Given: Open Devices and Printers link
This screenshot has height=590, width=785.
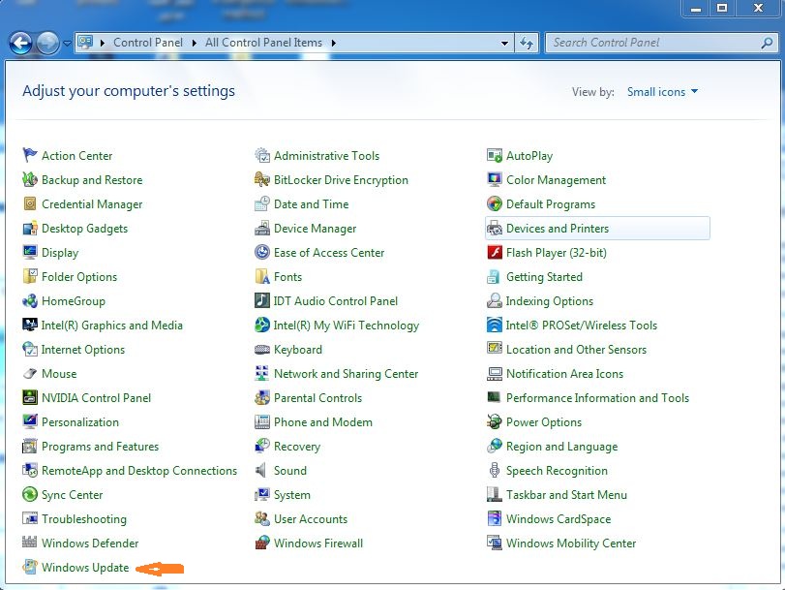Looking at the screenshot, I should (x=558, y=228).
